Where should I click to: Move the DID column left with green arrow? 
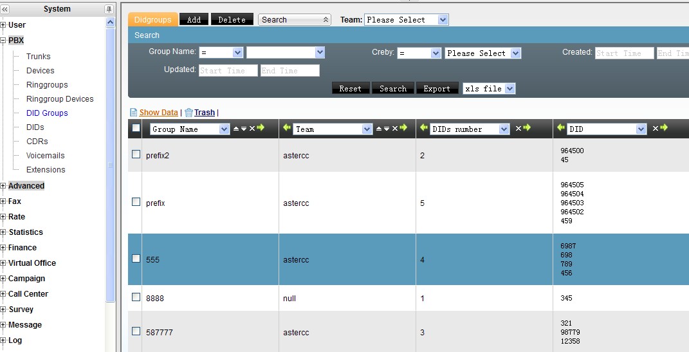click(x=560, y=129)
